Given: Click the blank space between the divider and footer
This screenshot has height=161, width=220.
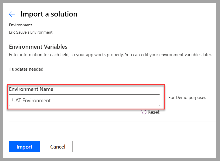Looking at the screenshot, I should tap(112, 128).
